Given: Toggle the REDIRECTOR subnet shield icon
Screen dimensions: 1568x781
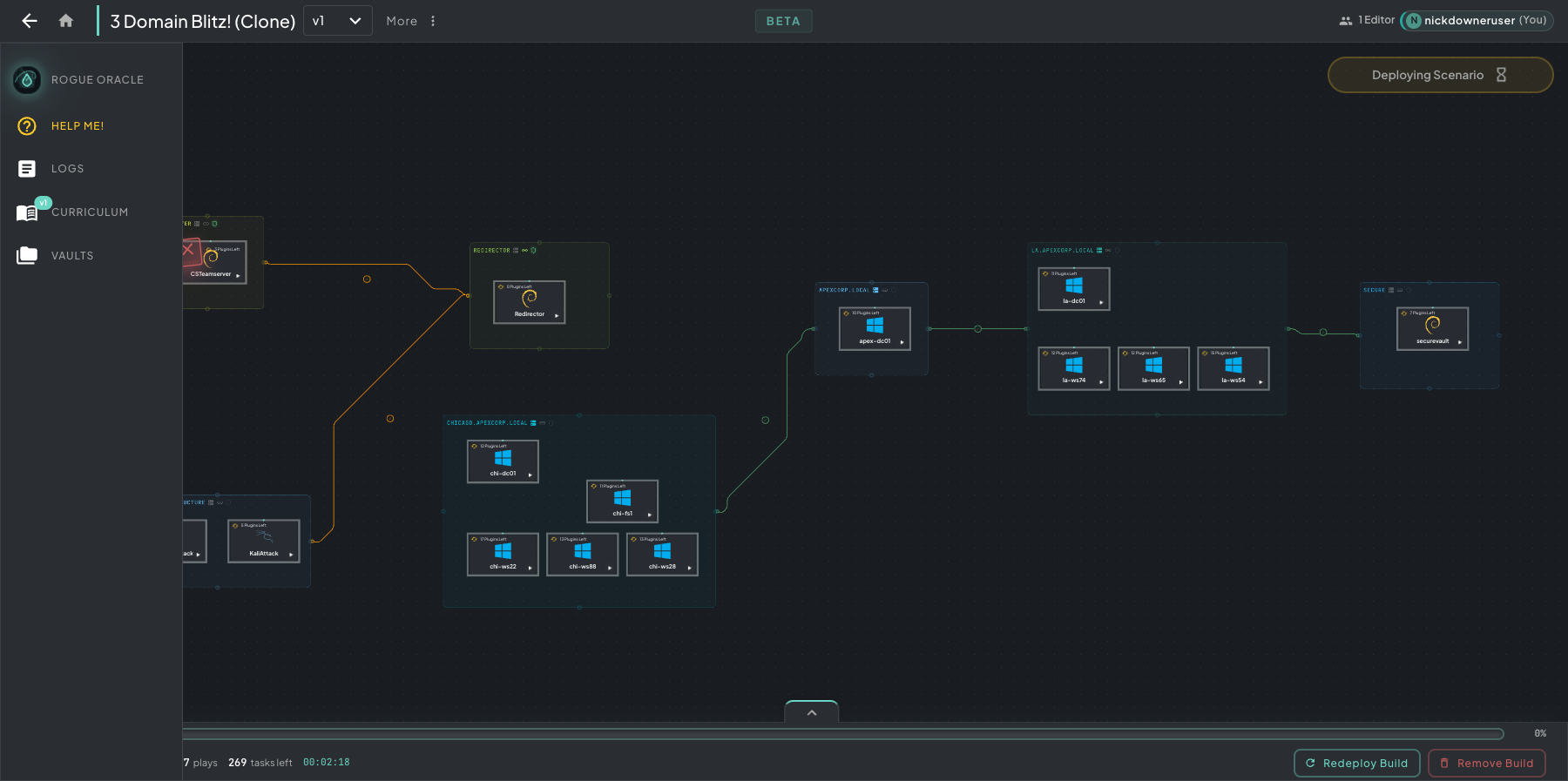Looking at the screenshot, I should (x=533, y=251).
